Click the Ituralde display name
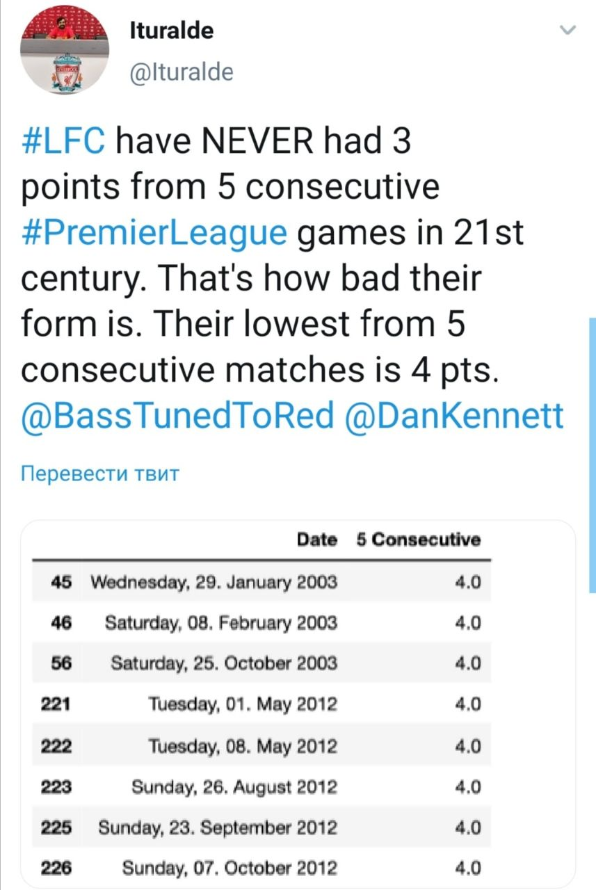The width and height of the screenshot is (596, 890). click(172, 31)
